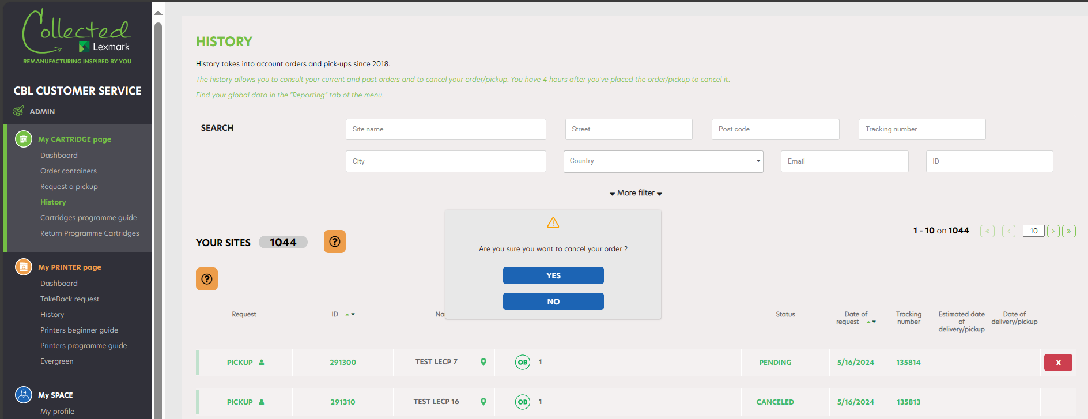This screenshot has height=419, width=1088.
Task: Click the orange help icon beside YOUR SITES
Action: [x=334, y=241]
